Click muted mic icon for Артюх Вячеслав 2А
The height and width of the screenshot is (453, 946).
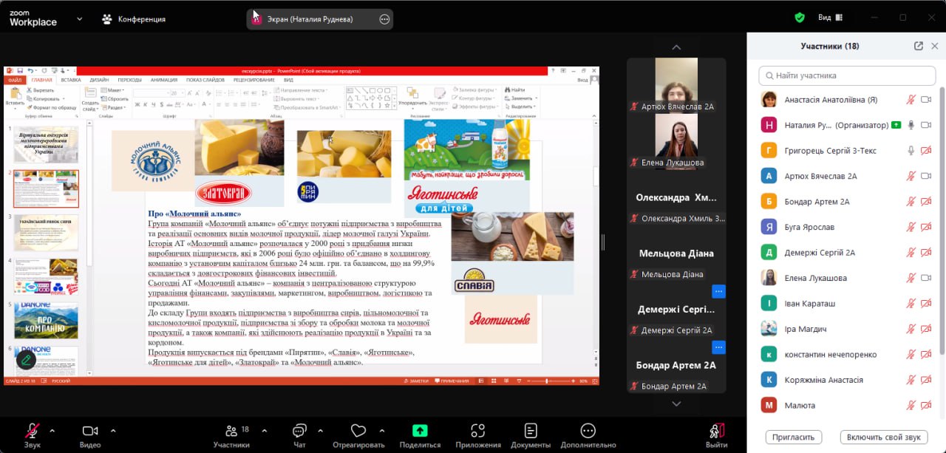912,176
